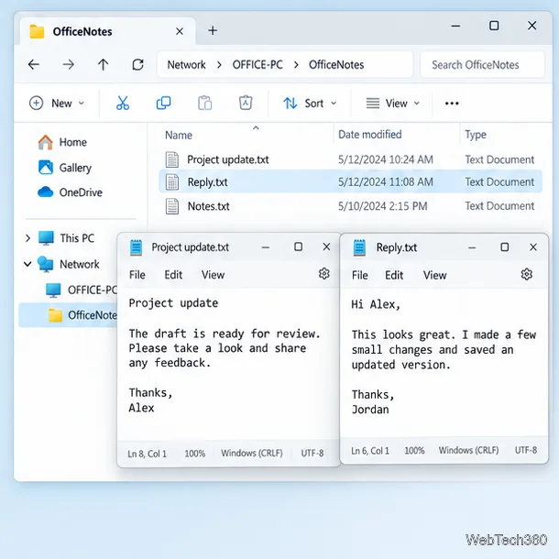
Task: Click the Notes.txt file icon in list
Action: click(172, 206)
